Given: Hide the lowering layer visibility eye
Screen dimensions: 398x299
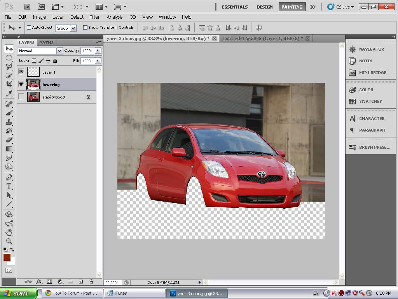Looking at the screenshot, I should pyautogui.click(x=21, y=84).
